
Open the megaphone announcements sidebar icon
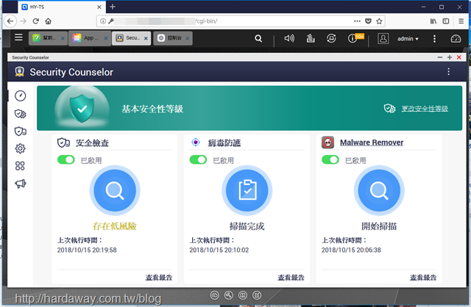(21, 184)
